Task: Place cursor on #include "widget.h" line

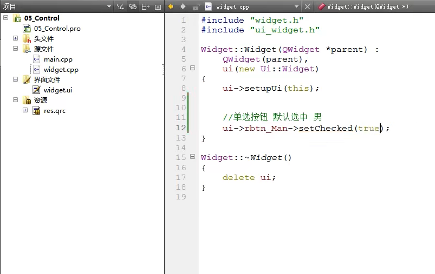Action: coord(252,20)
